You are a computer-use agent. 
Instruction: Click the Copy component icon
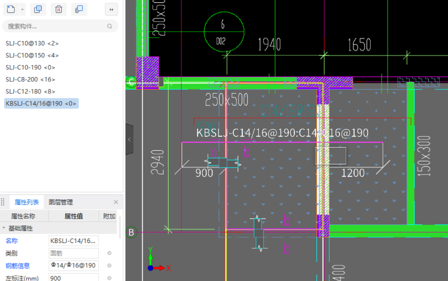pyautogui.click(x=38, y=9)
